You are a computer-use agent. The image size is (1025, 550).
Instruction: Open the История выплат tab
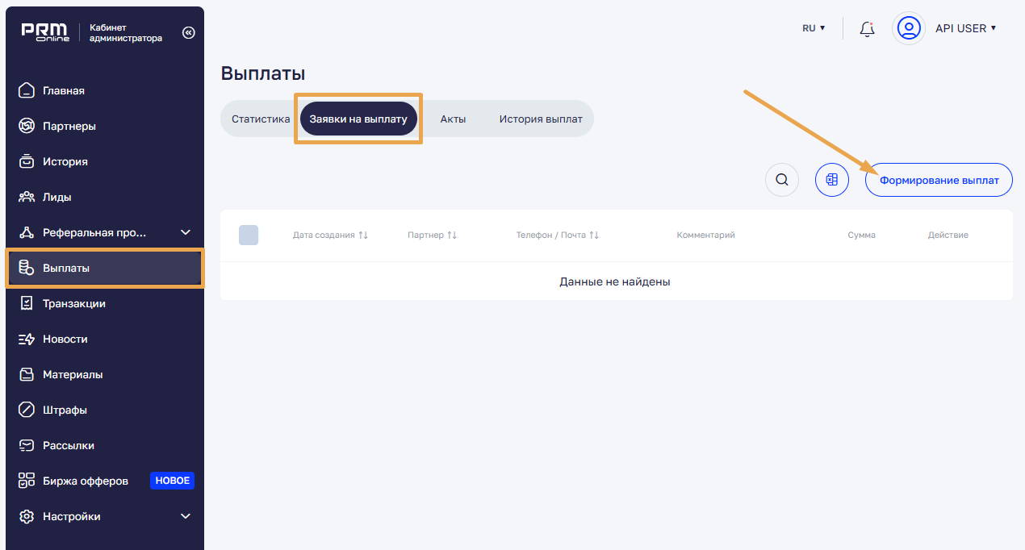click(540, 119)
